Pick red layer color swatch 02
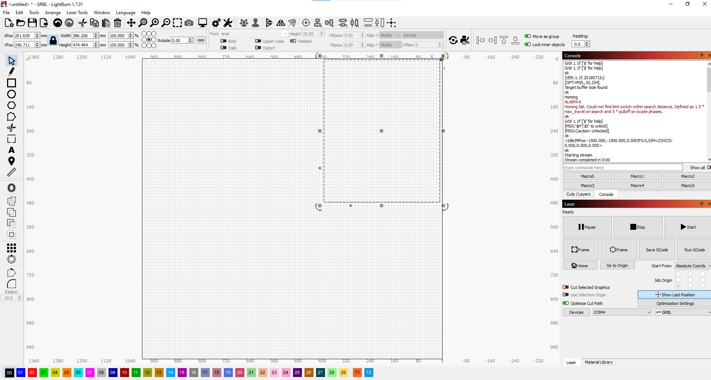The width and height of the screenshot is (711, 380). pos(32,373)
